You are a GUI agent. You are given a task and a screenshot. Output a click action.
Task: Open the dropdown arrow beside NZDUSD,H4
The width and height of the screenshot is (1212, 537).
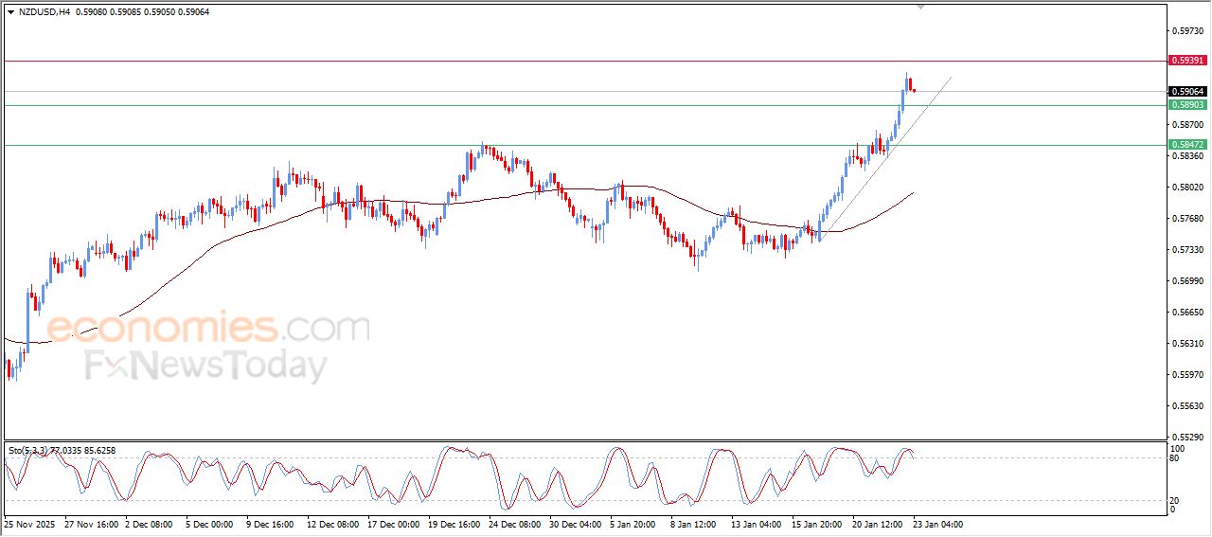10,12
